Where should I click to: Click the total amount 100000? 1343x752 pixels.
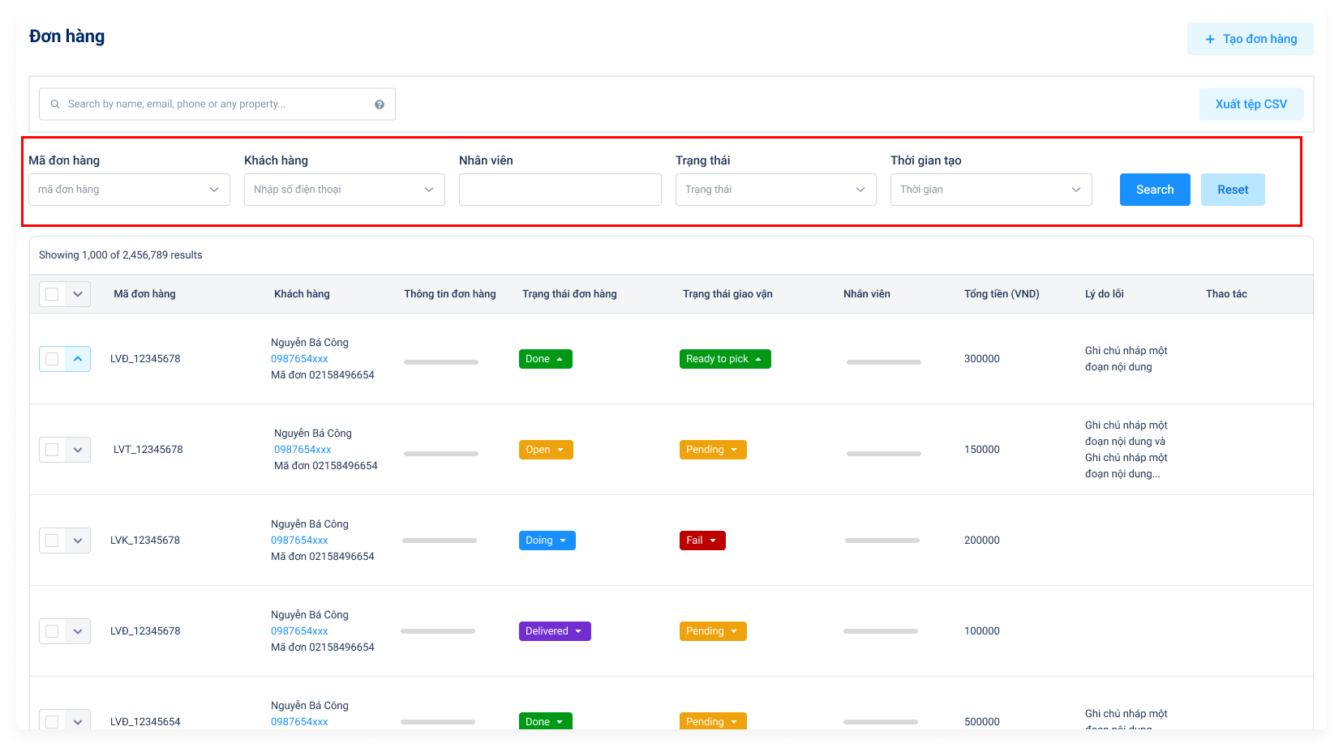(982, 631)
